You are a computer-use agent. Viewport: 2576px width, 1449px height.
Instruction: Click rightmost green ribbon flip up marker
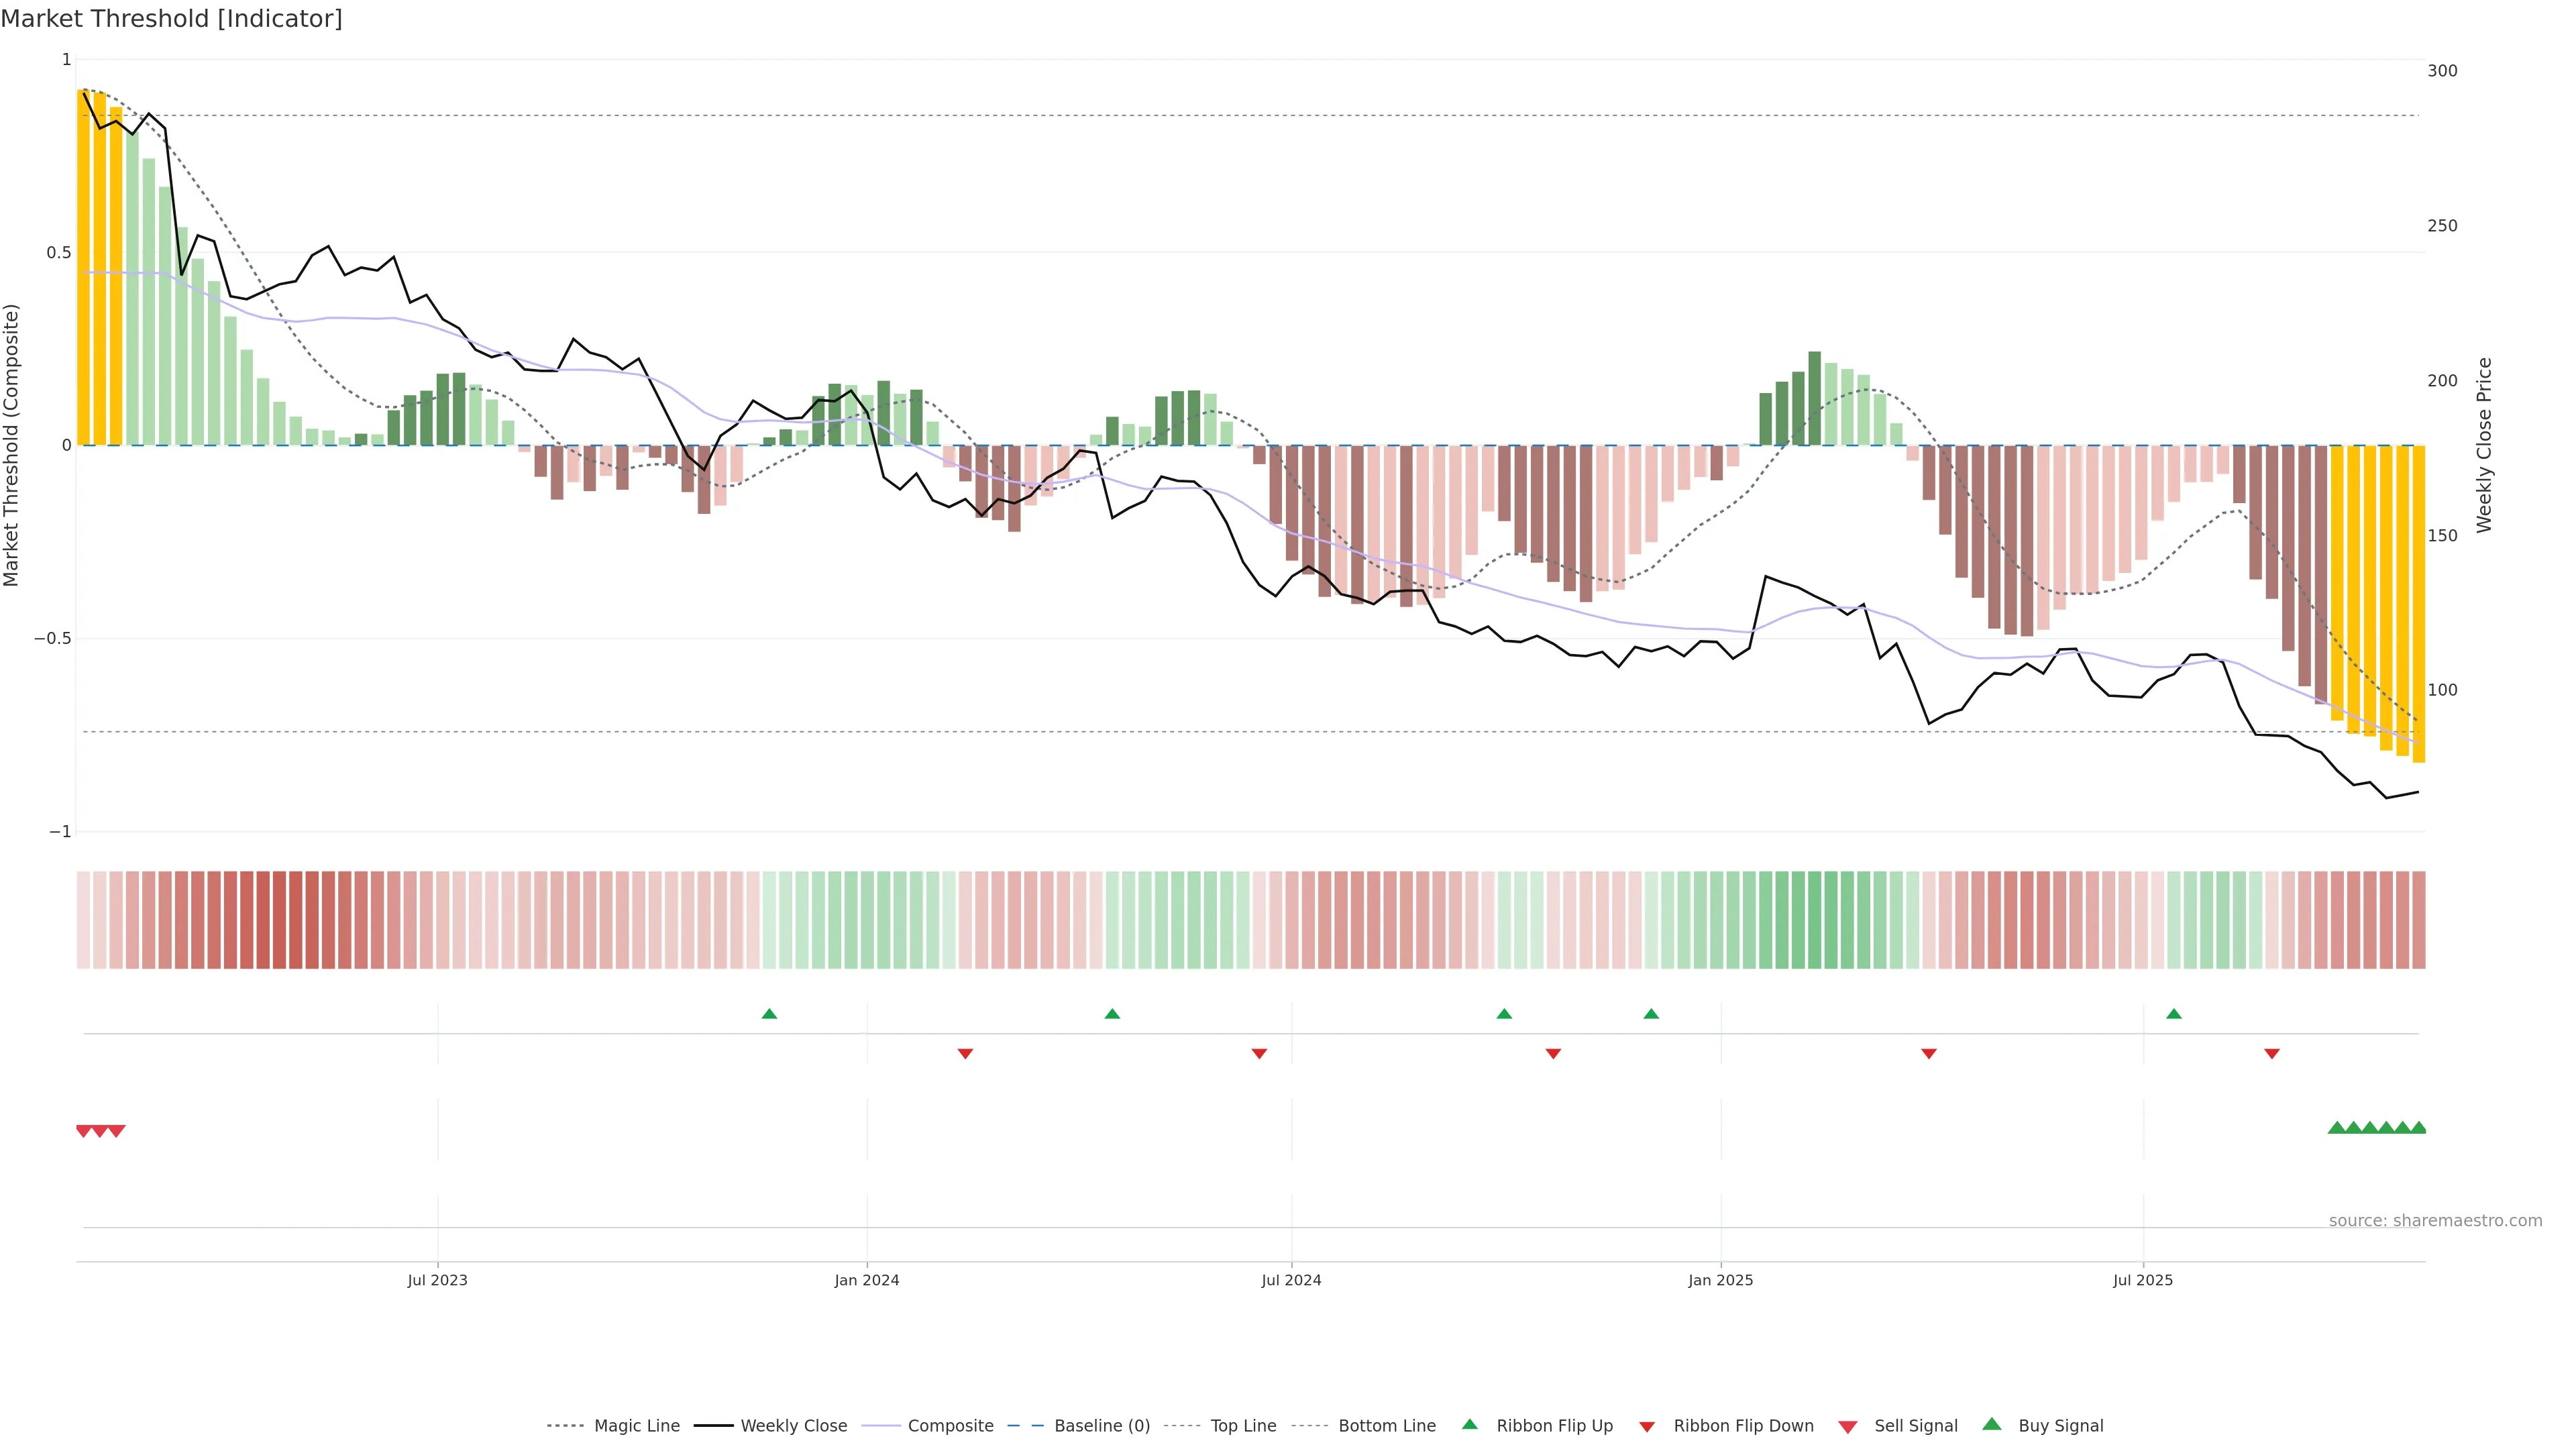point(2173,1014)
